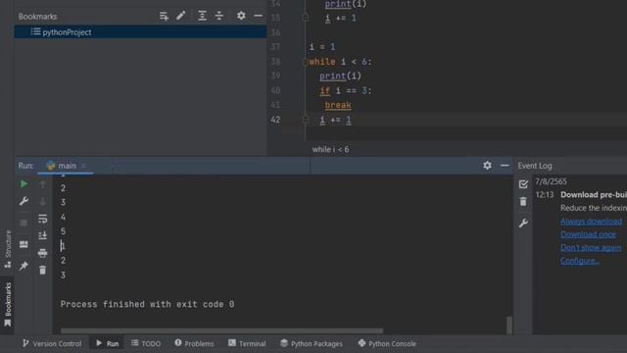Click the Download once link
The image size is (627, 353).
(x=588, y=234)
